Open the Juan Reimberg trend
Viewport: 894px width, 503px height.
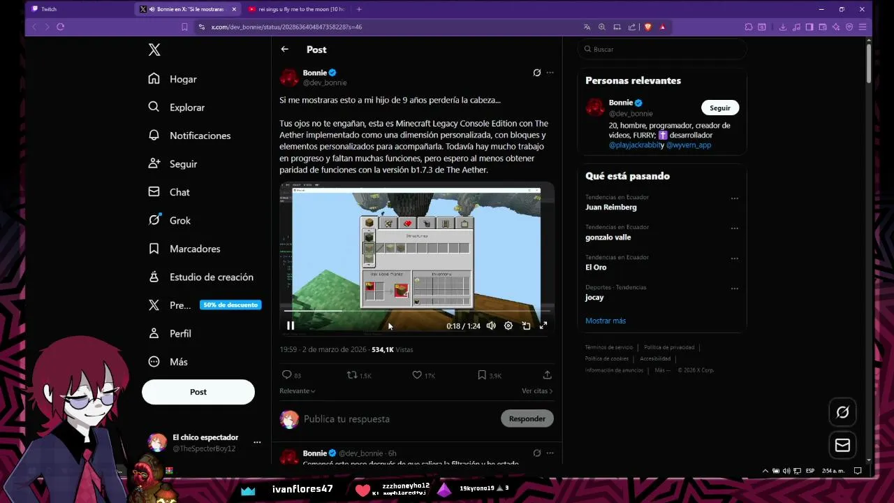point(611,207)
